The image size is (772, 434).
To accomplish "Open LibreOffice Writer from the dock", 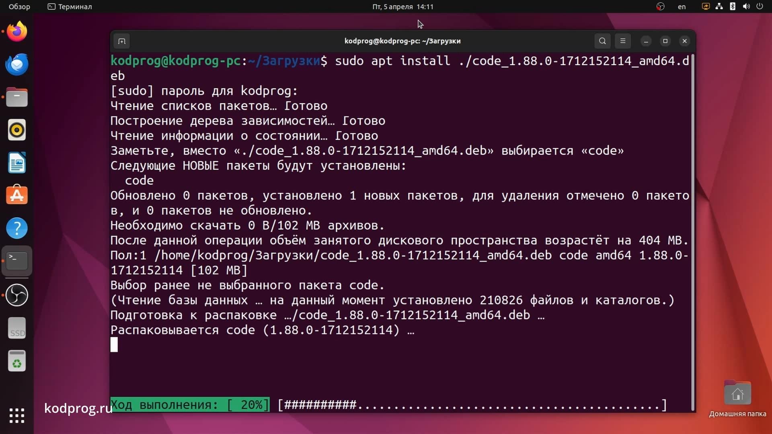I will coord(17,163).
